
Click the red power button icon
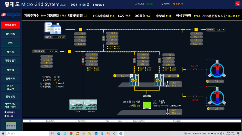[x=238, y=4]
